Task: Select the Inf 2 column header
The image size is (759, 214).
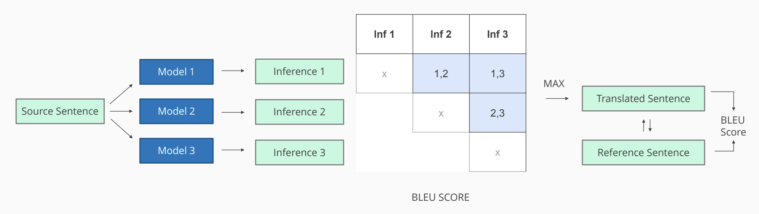Action: pos(441,34)
